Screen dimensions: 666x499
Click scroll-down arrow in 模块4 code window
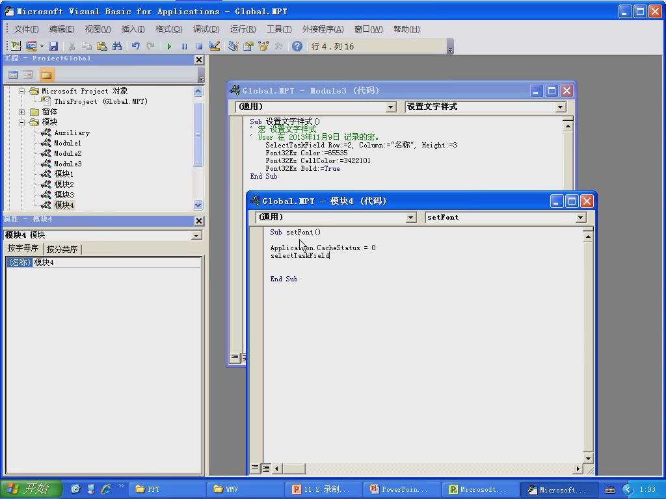click(588, 458)
